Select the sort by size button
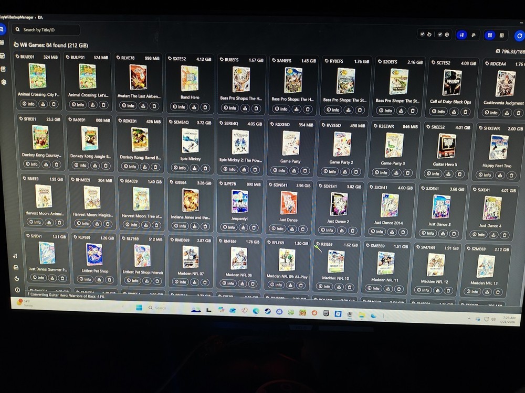The width and height of the screenshot is (525, 393). (474, 35)
